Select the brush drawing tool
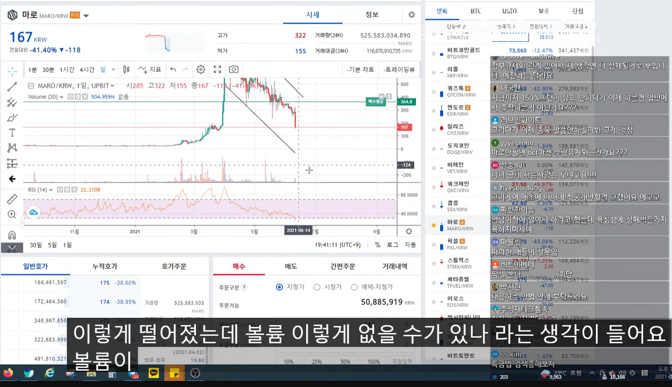 (12, 118)
